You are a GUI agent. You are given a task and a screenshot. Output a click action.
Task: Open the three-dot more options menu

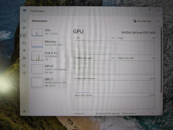click(158, 21)
